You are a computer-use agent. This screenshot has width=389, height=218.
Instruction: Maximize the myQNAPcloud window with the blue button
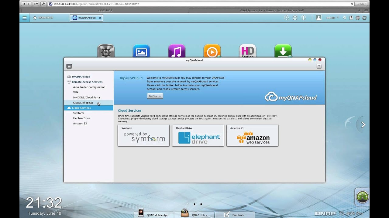pyautogui.click(x=315, y=60)
